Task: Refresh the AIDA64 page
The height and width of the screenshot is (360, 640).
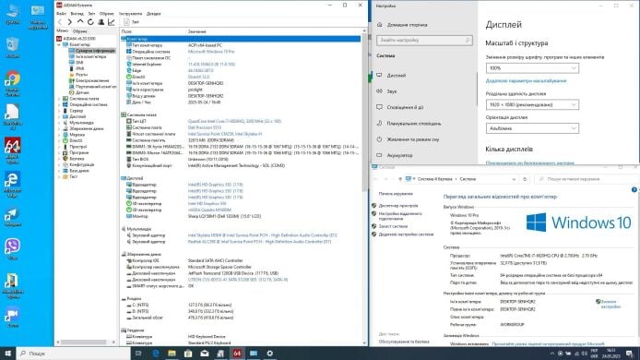Action: pyautogui.click(x=90, y=22)
